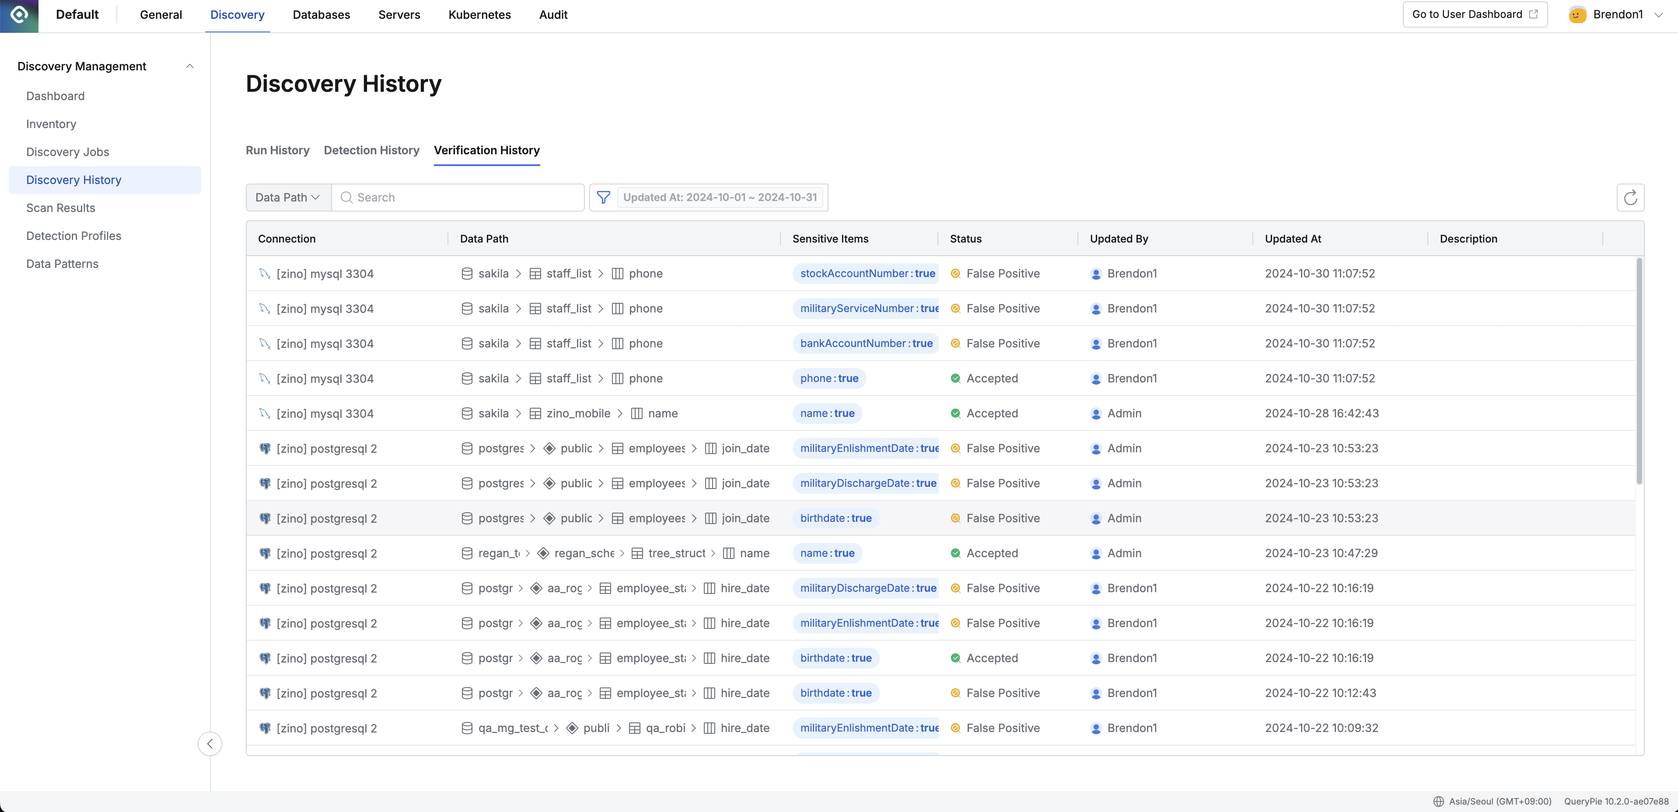Click the table vertical scrollbar
1678x812 pixels.
(x=1639, y=371)
